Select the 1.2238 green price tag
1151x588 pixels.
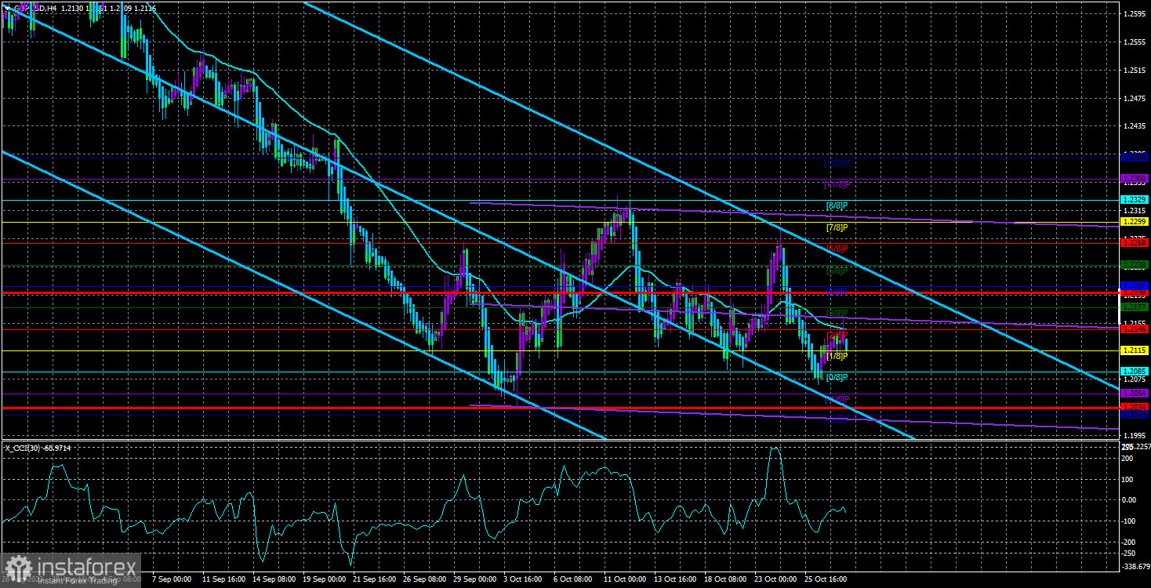click(x=1135, y=265)
